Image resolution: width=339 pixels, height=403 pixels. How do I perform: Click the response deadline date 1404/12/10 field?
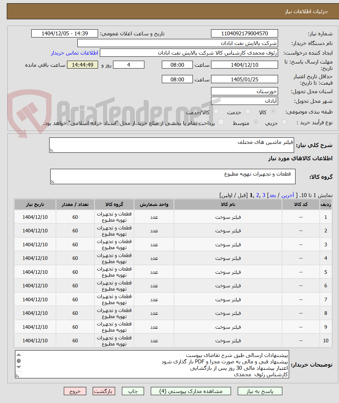click(244, 65)
